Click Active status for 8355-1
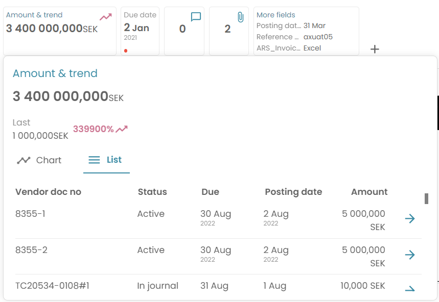 [x=151, y=214]
